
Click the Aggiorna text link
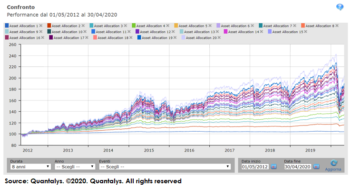click(333, 170)
